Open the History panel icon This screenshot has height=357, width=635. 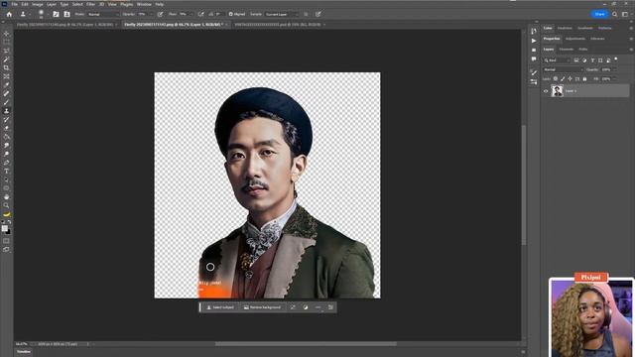(x=534, y=31)
